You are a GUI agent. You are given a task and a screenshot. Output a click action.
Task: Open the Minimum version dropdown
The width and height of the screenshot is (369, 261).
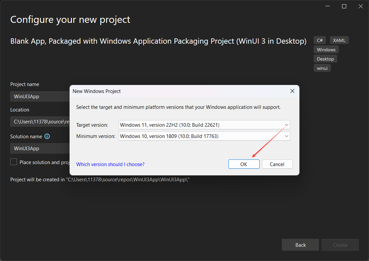pyautogui.click(x=204, y=136)
